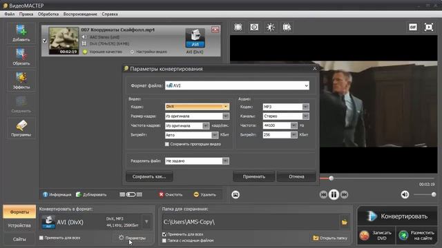Viewport: 442px width, 248px height.
Task: Click the save folder path field
Action: tap(251, 222)
